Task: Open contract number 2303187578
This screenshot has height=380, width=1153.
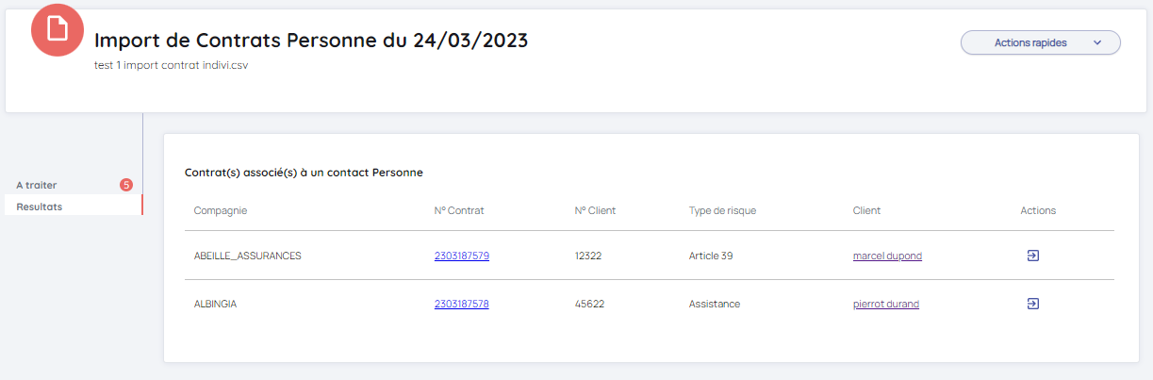Action: pos(461,304)
